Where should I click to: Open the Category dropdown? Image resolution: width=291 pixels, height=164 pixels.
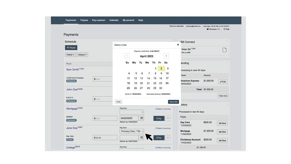(x=82, y=55)
